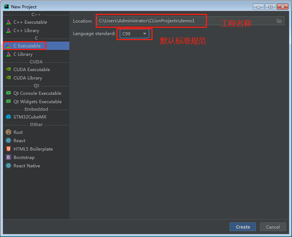Click the C++ Library triangle icon

[x=8, y=31]
